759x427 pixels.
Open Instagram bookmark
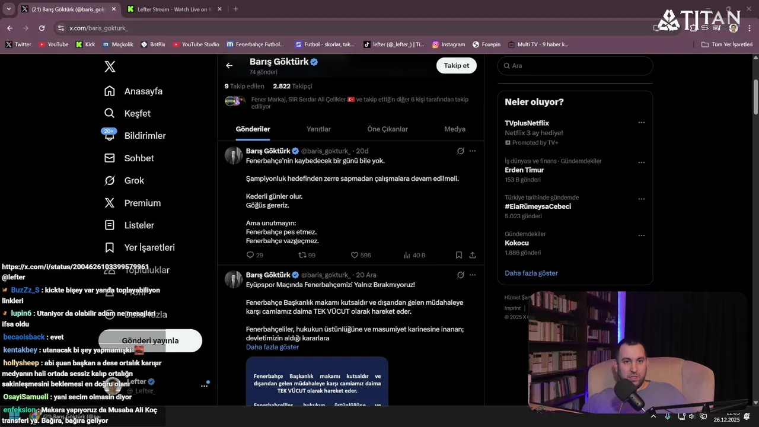tap(448, 44)
